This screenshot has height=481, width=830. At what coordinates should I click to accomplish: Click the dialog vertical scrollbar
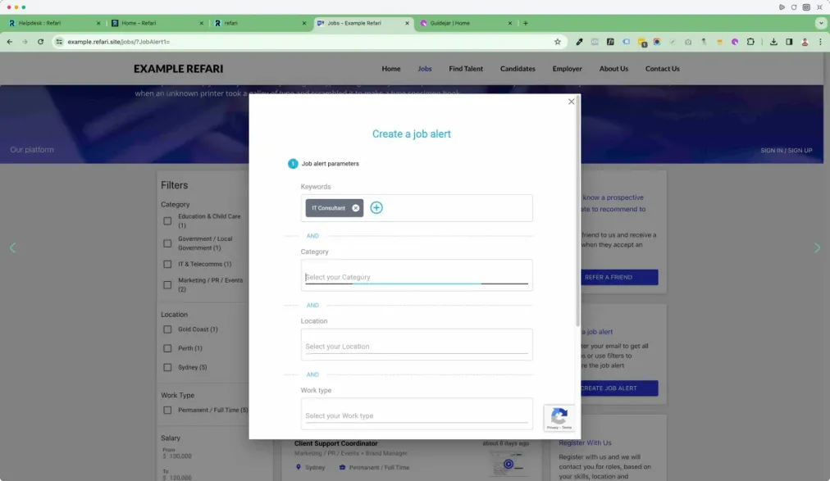point(577,211)
